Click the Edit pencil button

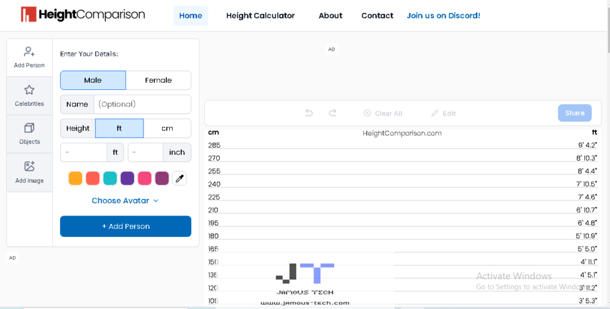tap(443, 113)
